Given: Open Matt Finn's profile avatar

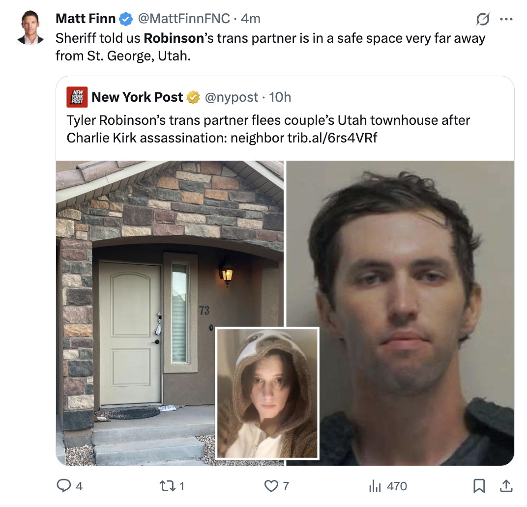Looking at the screenshot, I should pyautogui.click(x=30, y=28).
